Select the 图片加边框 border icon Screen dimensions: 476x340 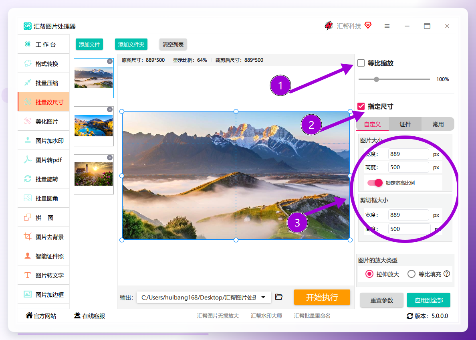[28, 294]
